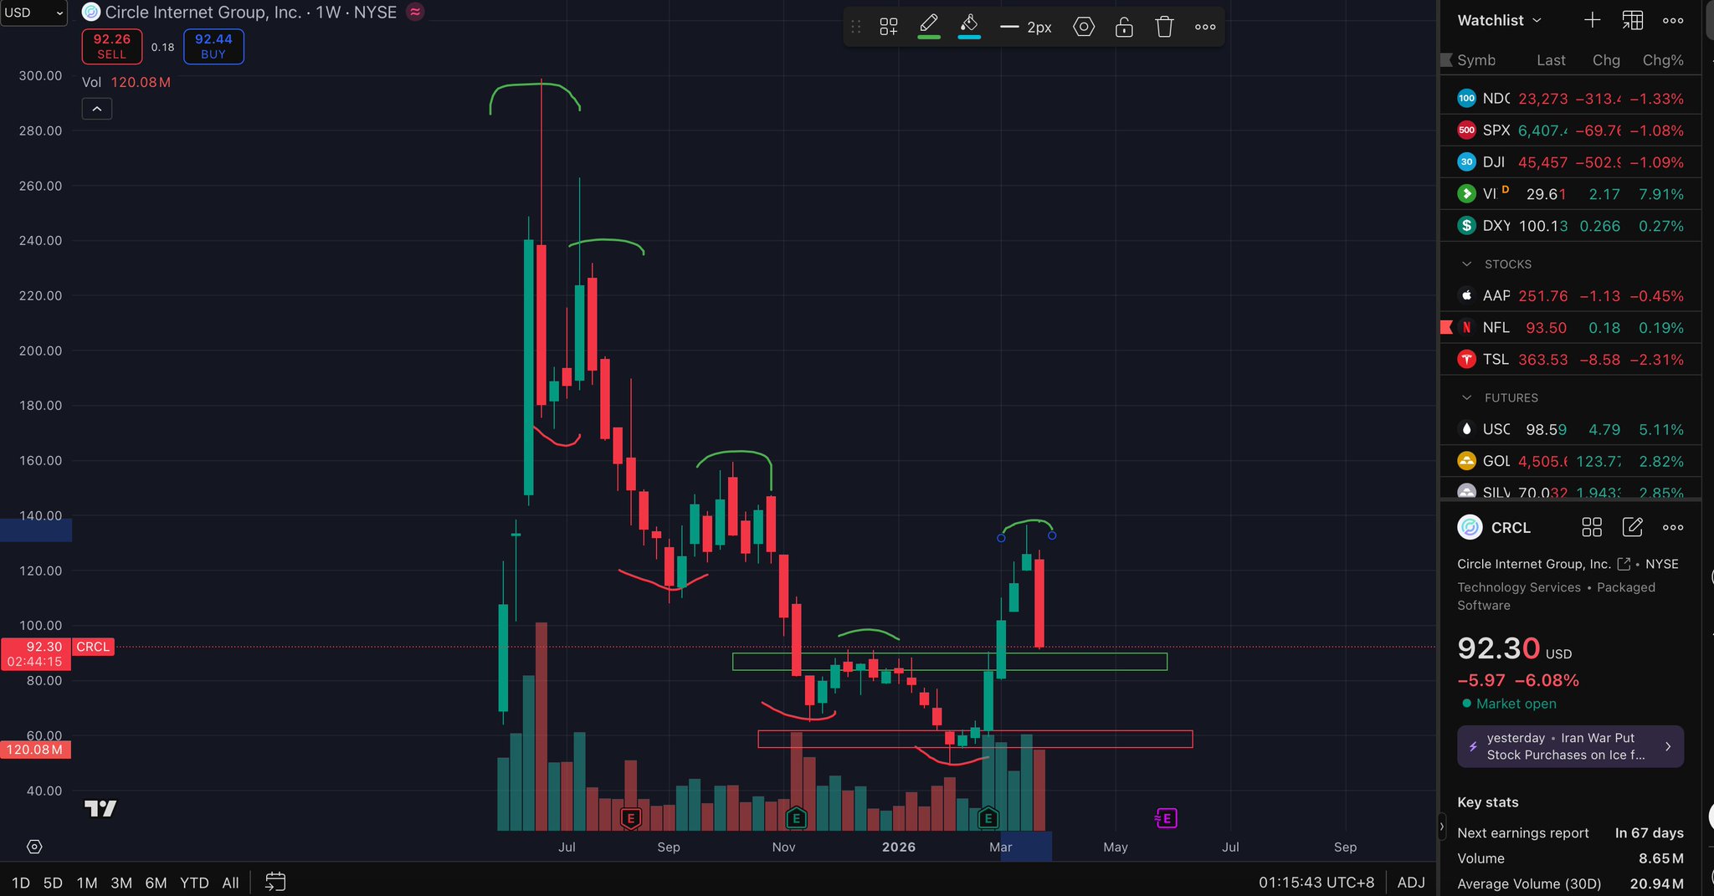Image resolution: width=1714 pixels, height=896 pixels.
Task: Click the pink wave icon next to NYSE
Action: pyautogui.click(x=415, y=13)
